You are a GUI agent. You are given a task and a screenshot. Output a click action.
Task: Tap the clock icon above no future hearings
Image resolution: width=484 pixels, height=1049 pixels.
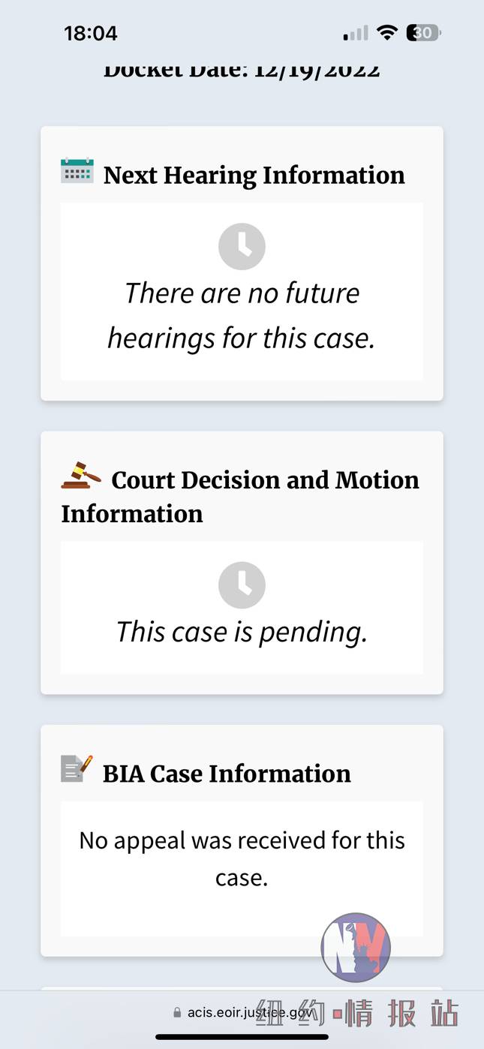[x=242, y=246]
